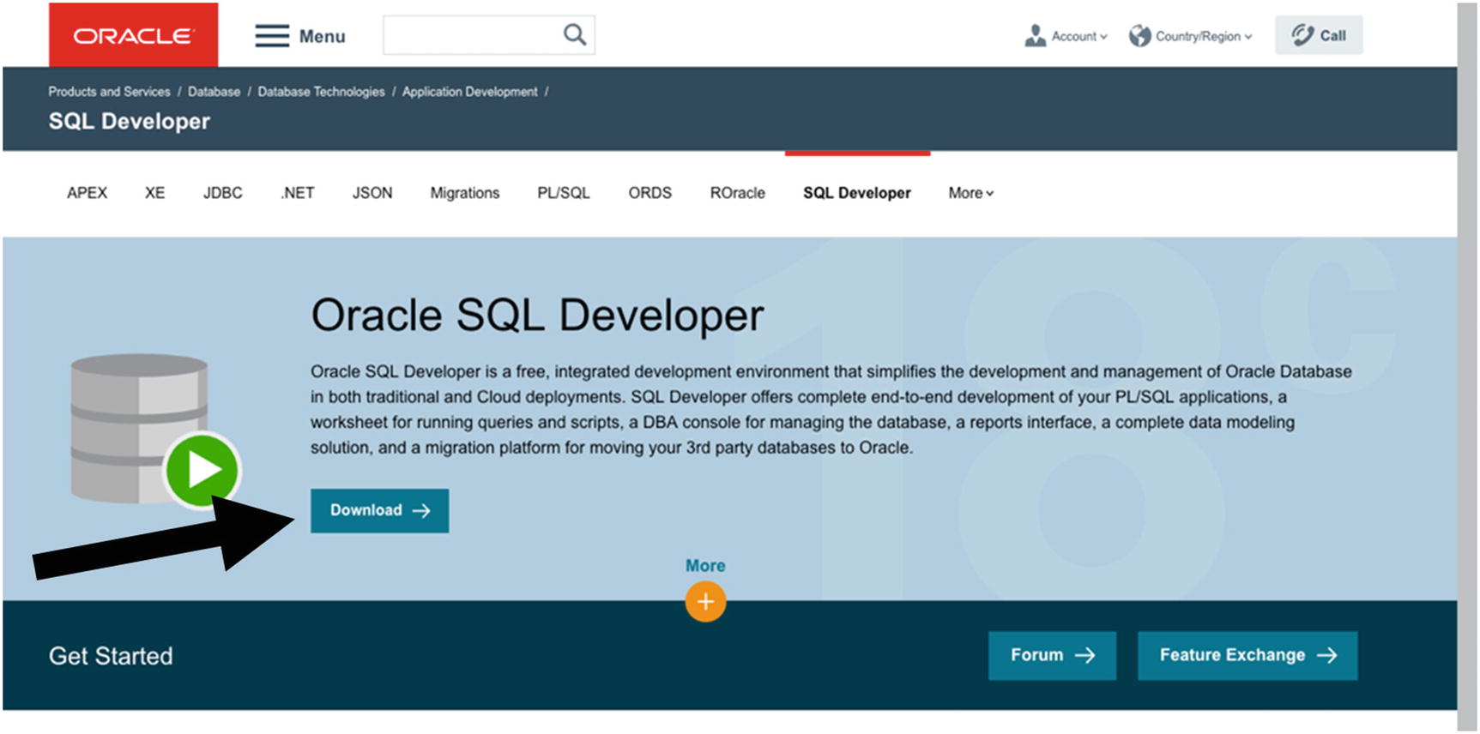Click the phone icon in Call button
1480x734 pixels.
tap(1302, 35)
